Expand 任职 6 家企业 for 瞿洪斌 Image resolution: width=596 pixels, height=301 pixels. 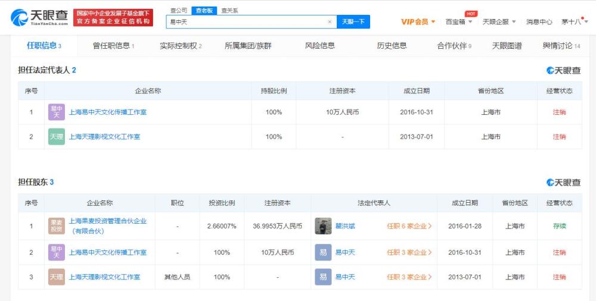(409, 226)
